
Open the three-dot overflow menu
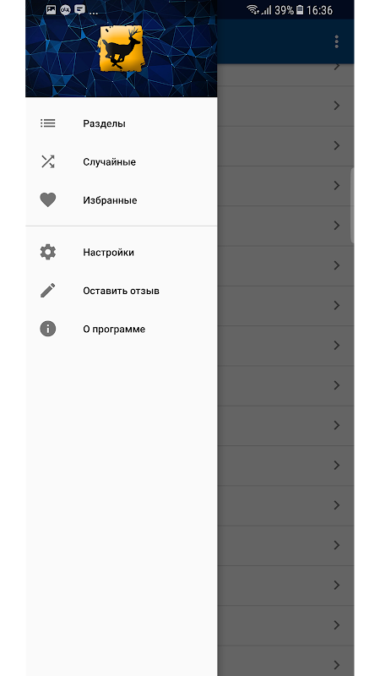(336, 41)
